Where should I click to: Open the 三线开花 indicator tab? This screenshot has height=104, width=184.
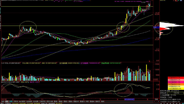[43, 101]
